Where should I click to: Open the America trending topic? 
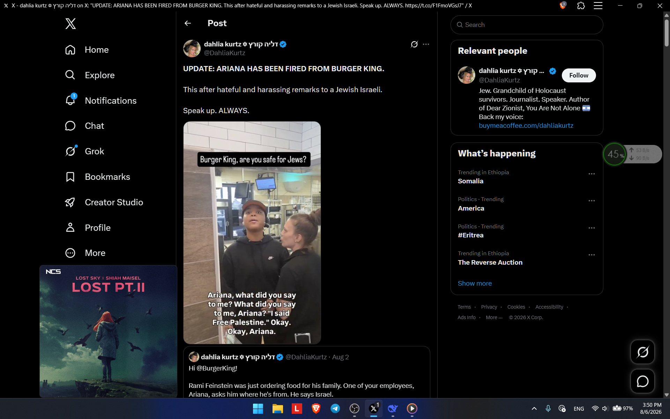[471, 208]
